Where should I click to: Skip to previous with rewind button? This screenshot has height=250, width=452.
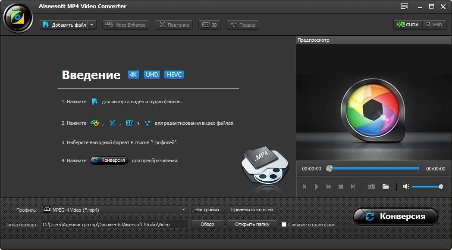304,187
